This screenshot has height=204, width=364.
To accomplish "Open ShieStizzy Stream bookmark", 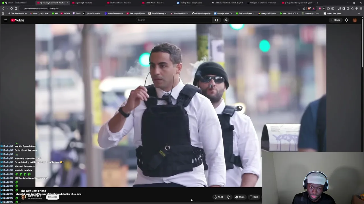I will (x=245, y=13).
